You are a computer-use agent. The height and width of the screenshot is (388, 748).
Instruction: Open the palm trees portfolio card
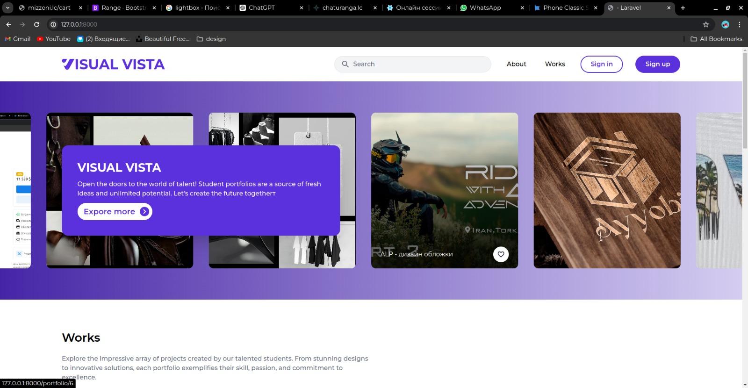[719, 190]
